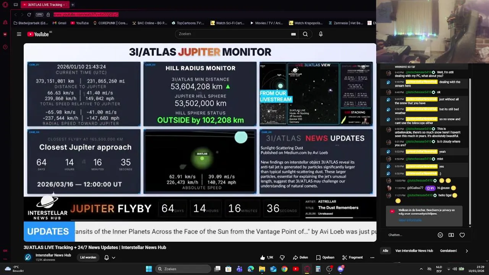Select the browser address bar URL
Image resolution: width=489 pixels, height=275 pixels.
86,15
